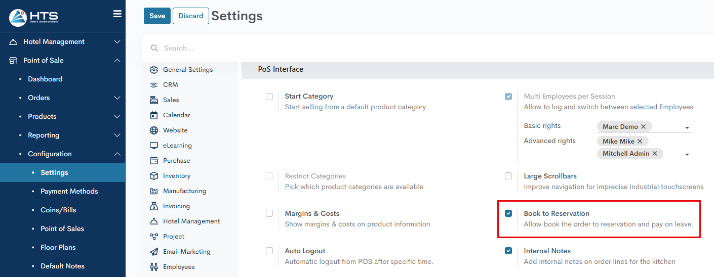Uncheck the Book to Reservation checkbox
The height and width of the screenshot is (277, 714).
click(x=508, y=213)
